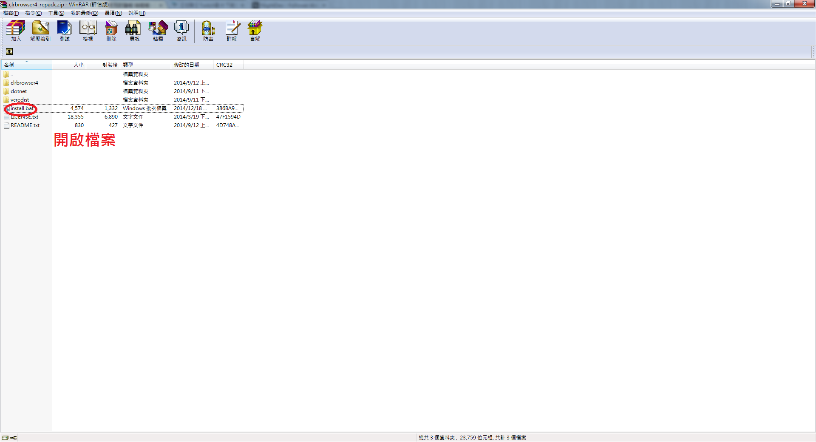Click the status bar totals summary text
The image size is (816, 442).
point(472,438)
